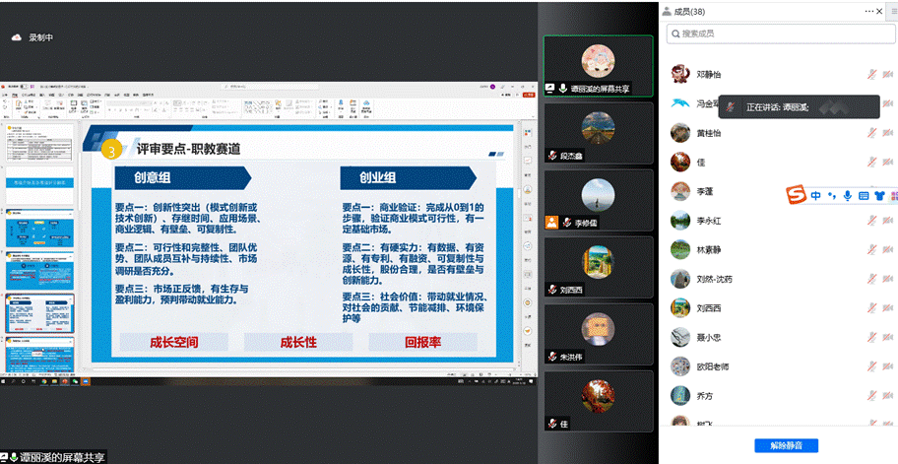Select 谭丽溪的屏幕共享 tile
Image resolution: width=898 pixels, height=464 pixels.
coord(598,65)
